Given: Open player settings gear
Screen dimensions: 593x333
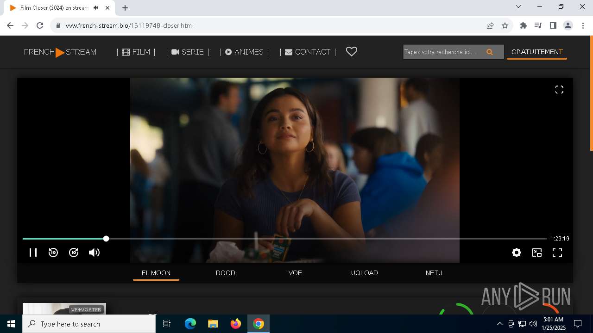Looking at the screenshot, I should pyautogui.click(x=517, y=253).
